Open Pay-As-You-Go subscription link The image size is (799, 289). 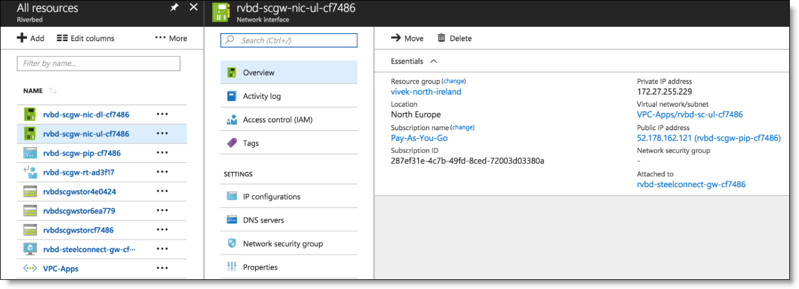pos(419,138)
